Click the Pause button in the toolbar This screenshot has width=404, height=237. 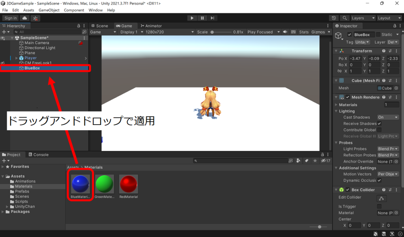(x=202, y=18)
